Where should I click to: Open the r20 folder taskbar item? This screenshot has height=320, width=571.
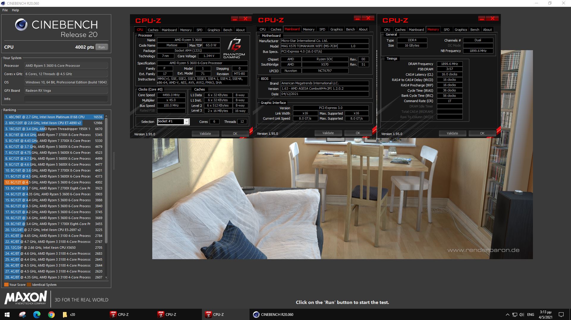pos(69,314)
